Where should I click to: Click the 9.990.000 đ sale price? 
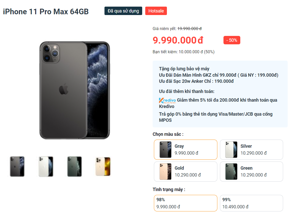(178, 40)
